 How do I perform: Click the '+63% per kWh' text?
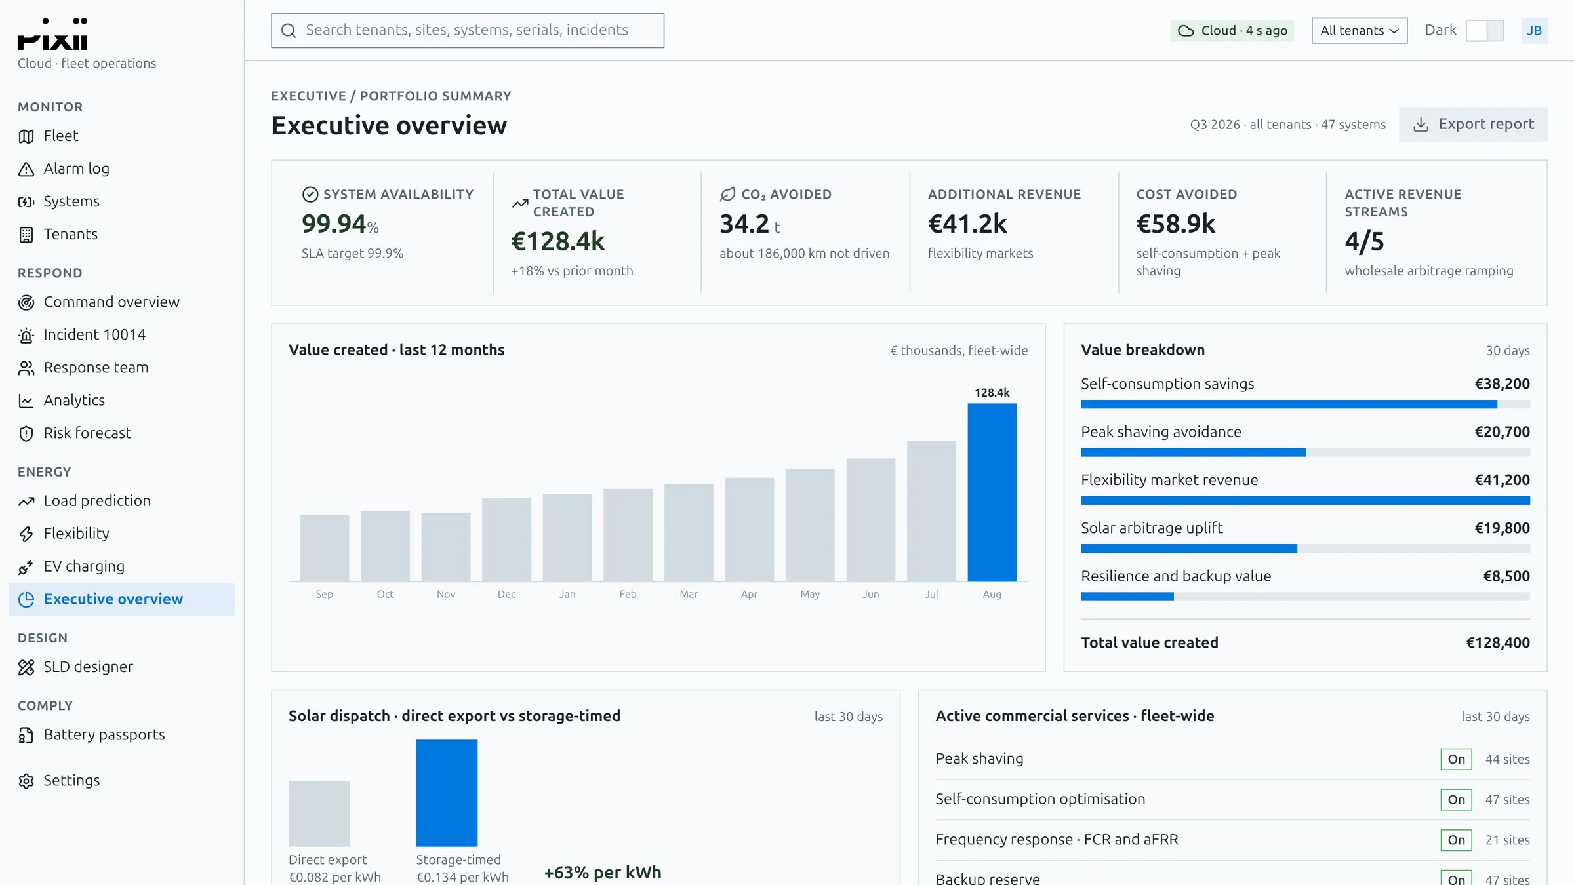tap(603, 873)
